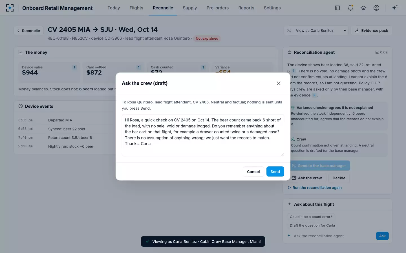The height and width of the screenshot is (253, 406).
Task: Go to the Pre-orders tab
Action: (218, 8)
